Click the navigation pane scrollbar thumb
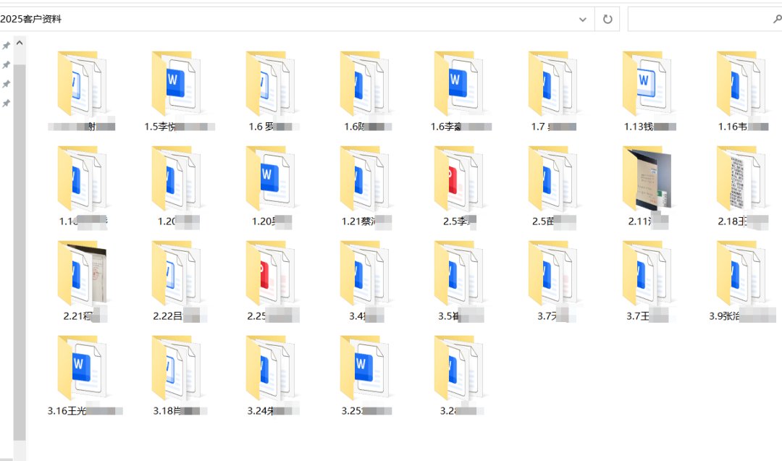 (20, 252)
